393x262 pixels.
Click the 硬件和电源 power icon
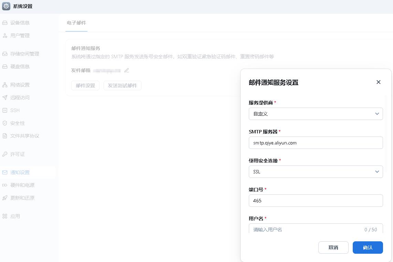5,185
